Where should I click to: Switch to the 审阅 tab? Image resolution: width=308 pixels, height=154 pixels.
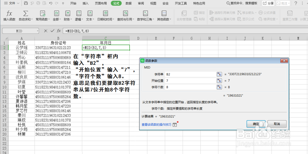point(141,3)
